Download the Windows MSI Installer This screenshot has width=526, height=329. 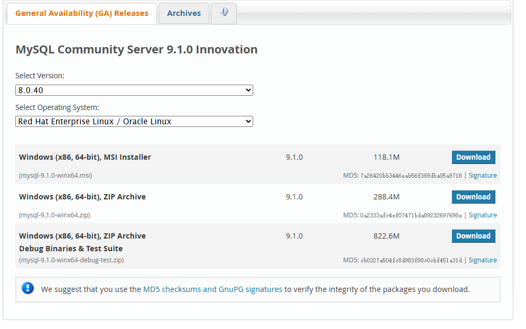coord(473,157)
